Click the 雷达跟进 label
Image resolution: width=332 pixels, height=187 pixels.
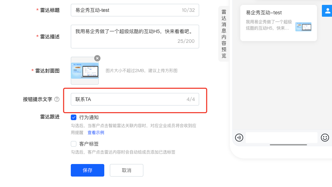coord(50,117)
